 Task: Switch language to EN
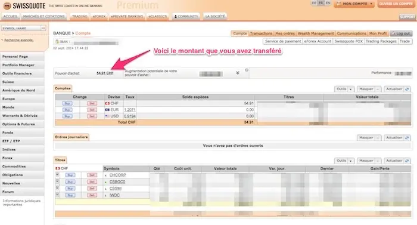(x=328, y=3)
